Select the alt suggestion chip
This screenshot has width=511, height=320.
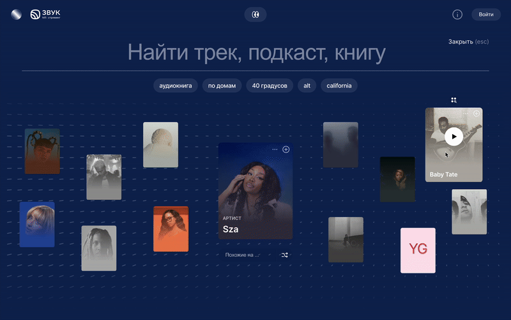(x=307, y=86)
